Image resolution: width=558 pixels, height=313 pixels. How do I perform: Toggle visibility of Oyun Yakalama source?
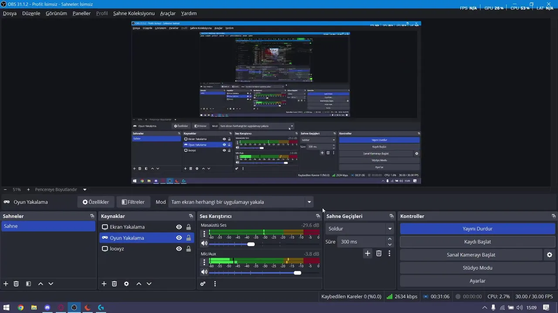179,238
